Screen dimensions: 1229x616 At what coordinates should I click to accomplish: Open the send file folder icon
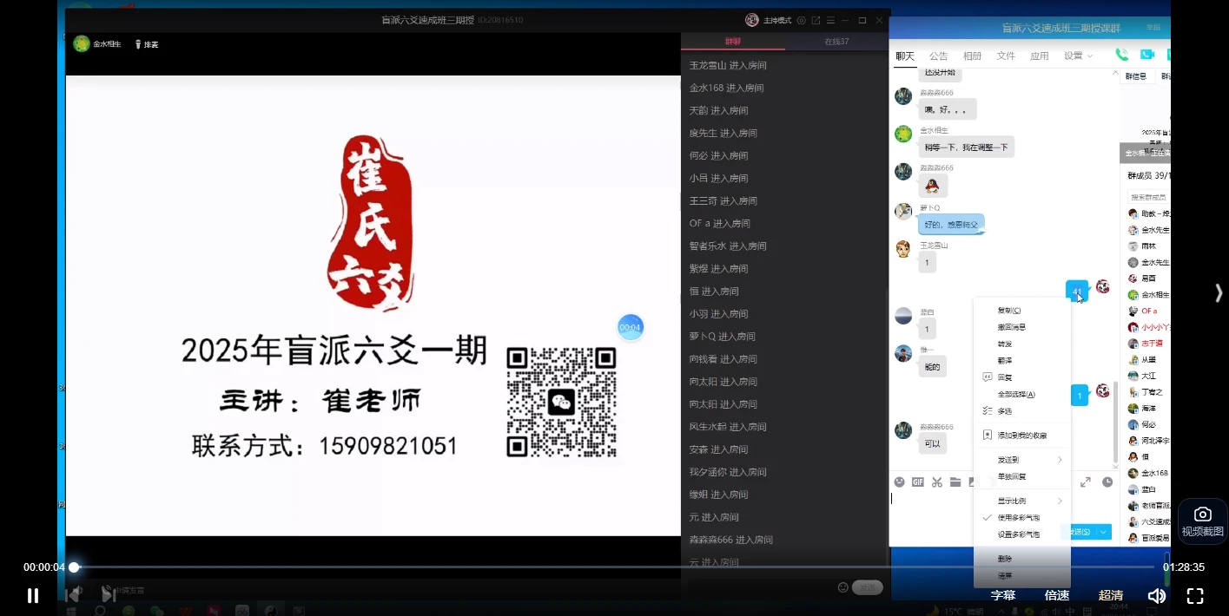point(956,482)
